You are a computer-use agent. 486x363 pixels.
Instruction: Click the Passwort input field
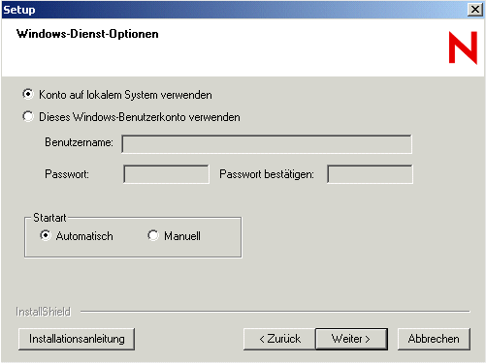pyautogui.click(x=166, y=174)
